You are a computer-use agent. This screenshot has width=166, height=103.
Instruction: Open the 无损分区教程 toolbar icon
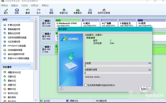[x=104, y=11]
